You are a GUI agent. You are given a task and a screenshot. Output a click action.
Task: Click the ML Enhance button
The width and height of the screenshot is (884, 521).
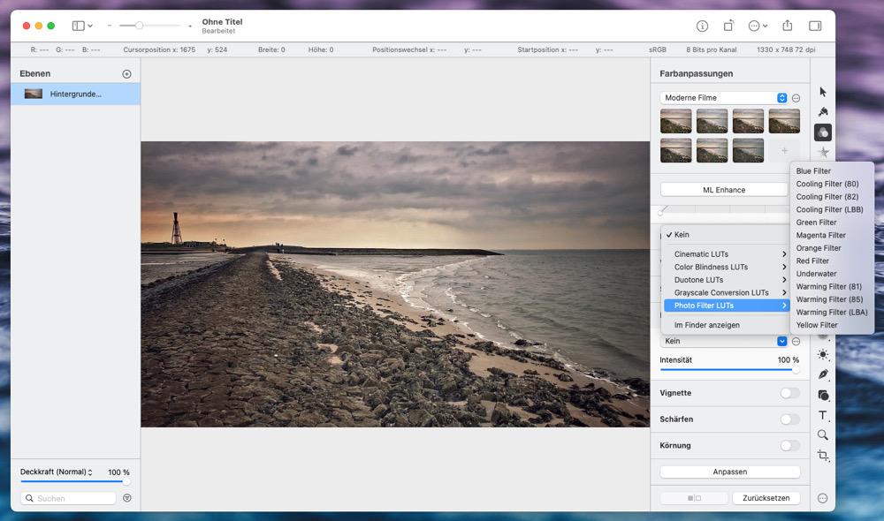coord(724,190)
